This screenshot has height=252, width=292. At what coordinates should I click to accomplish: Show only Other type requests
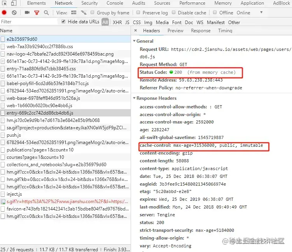point(234,22)
